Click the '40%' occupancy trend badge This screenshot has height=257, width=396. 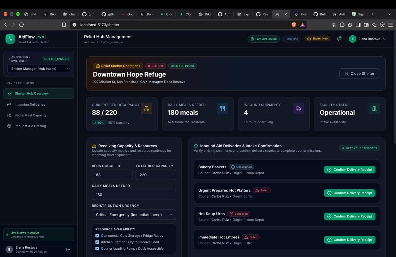[x=99, y=123]
